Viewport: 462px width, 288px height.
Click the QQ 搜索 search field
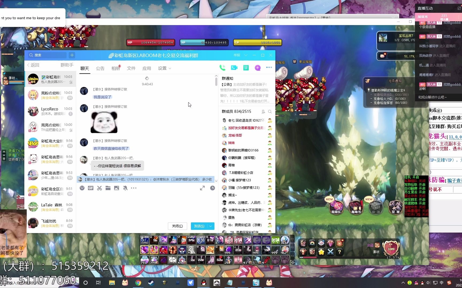(48, 55)
